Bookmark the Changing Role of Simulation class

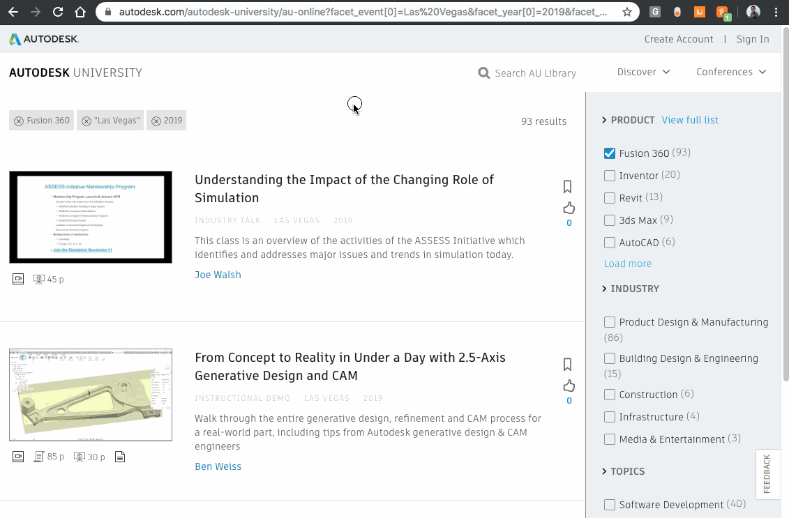(x=567, y=187)
